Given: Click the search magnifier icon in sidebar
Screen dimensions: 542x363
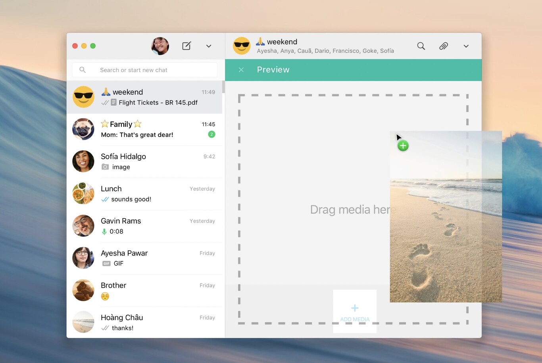Looking at the screenshot, I should tap(83, 70).
